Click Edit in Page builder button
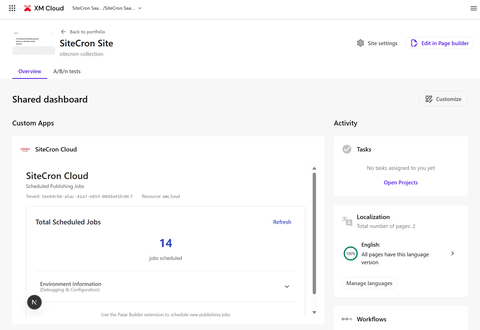Screen dimensions: 480x330 [x=439, y=43]
